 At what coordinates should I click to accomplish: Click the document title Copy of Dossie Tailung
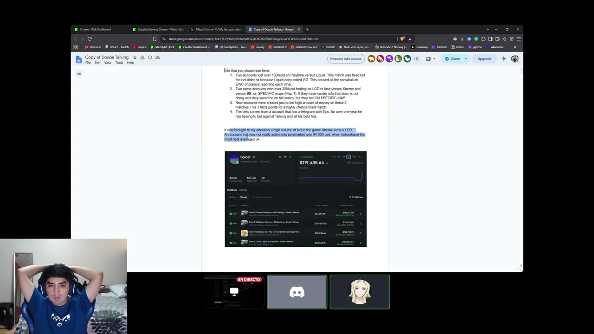coord(107,58)
